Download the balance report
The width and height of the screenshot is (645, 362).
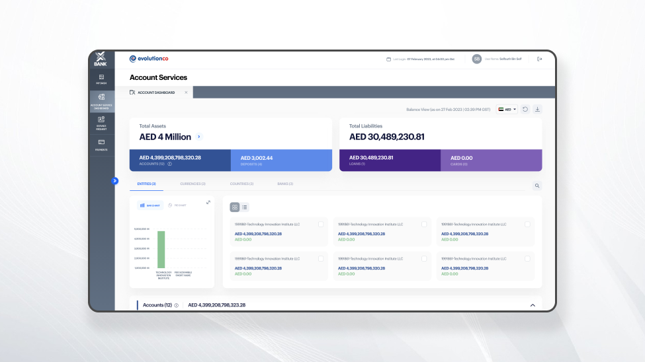[x=537, y=109]
